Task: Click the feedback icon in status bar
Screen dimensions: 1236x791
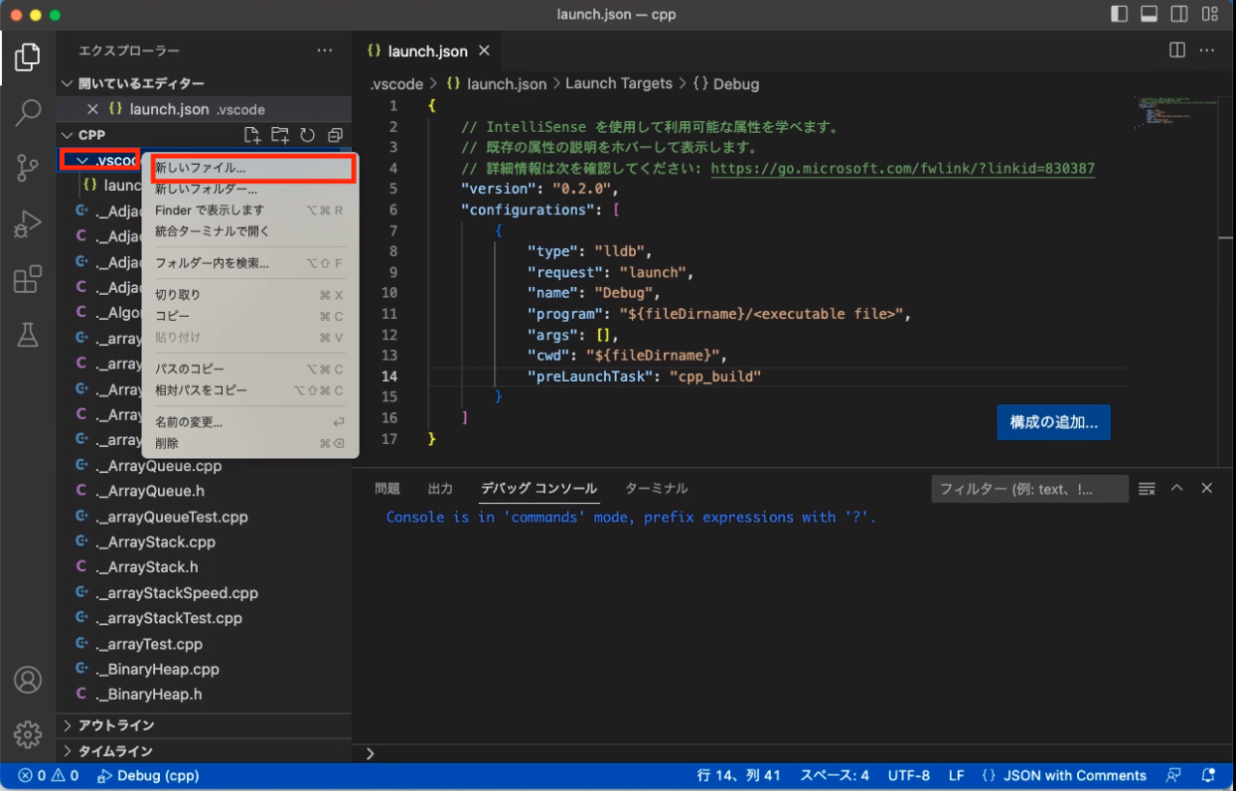Action: click(1174, 775)
